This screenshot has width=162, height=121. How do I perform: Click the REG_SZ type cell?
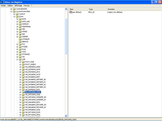tap(91, 12)
